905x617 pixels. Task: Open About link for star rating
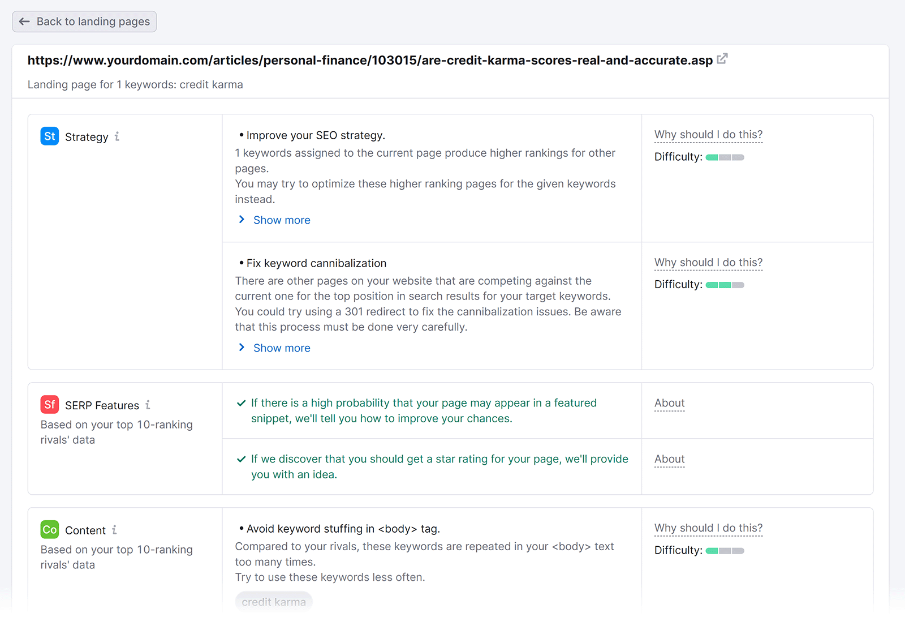point(669,459)
